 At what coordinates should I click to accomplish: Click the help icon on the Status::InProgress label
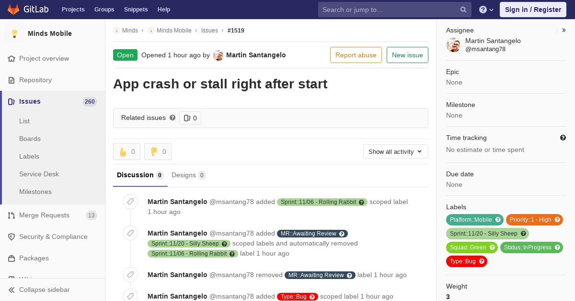[557, 247]
